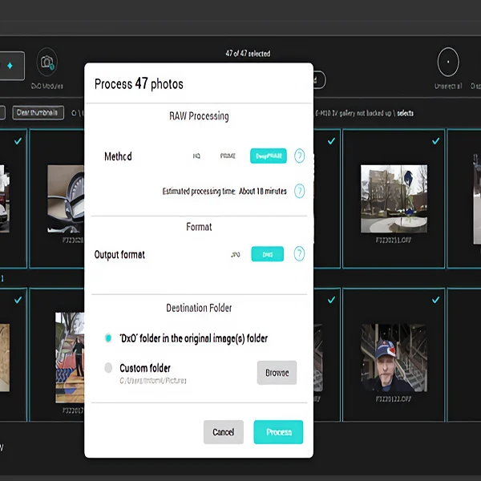
Task: Set output format to JPG
Action: tap(235, 254)
